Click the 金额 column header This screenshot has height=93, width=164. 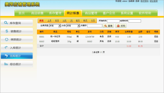(x=140, y=32)
